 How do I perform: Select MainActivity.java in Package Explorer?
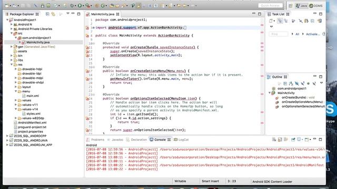coord(38,42)
